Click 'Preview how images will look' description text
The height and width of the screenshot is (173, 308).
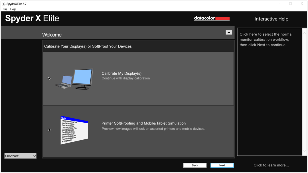[x=153, y=129]
